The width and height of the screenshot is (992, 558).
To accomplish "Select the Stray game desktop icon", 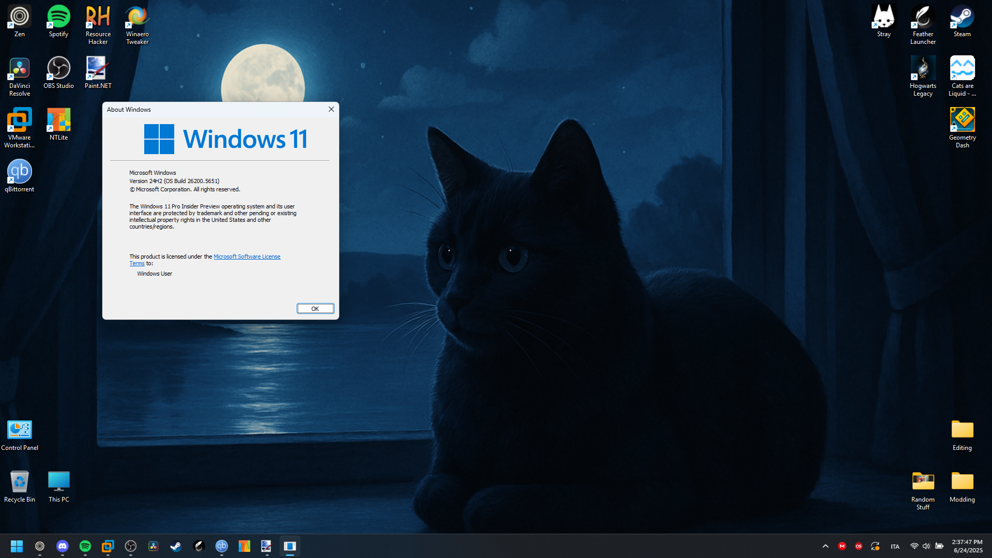I will (883, 21).
